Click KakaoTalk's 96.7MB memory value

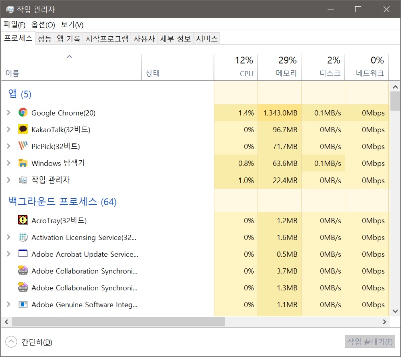click(x=285, y=130)
